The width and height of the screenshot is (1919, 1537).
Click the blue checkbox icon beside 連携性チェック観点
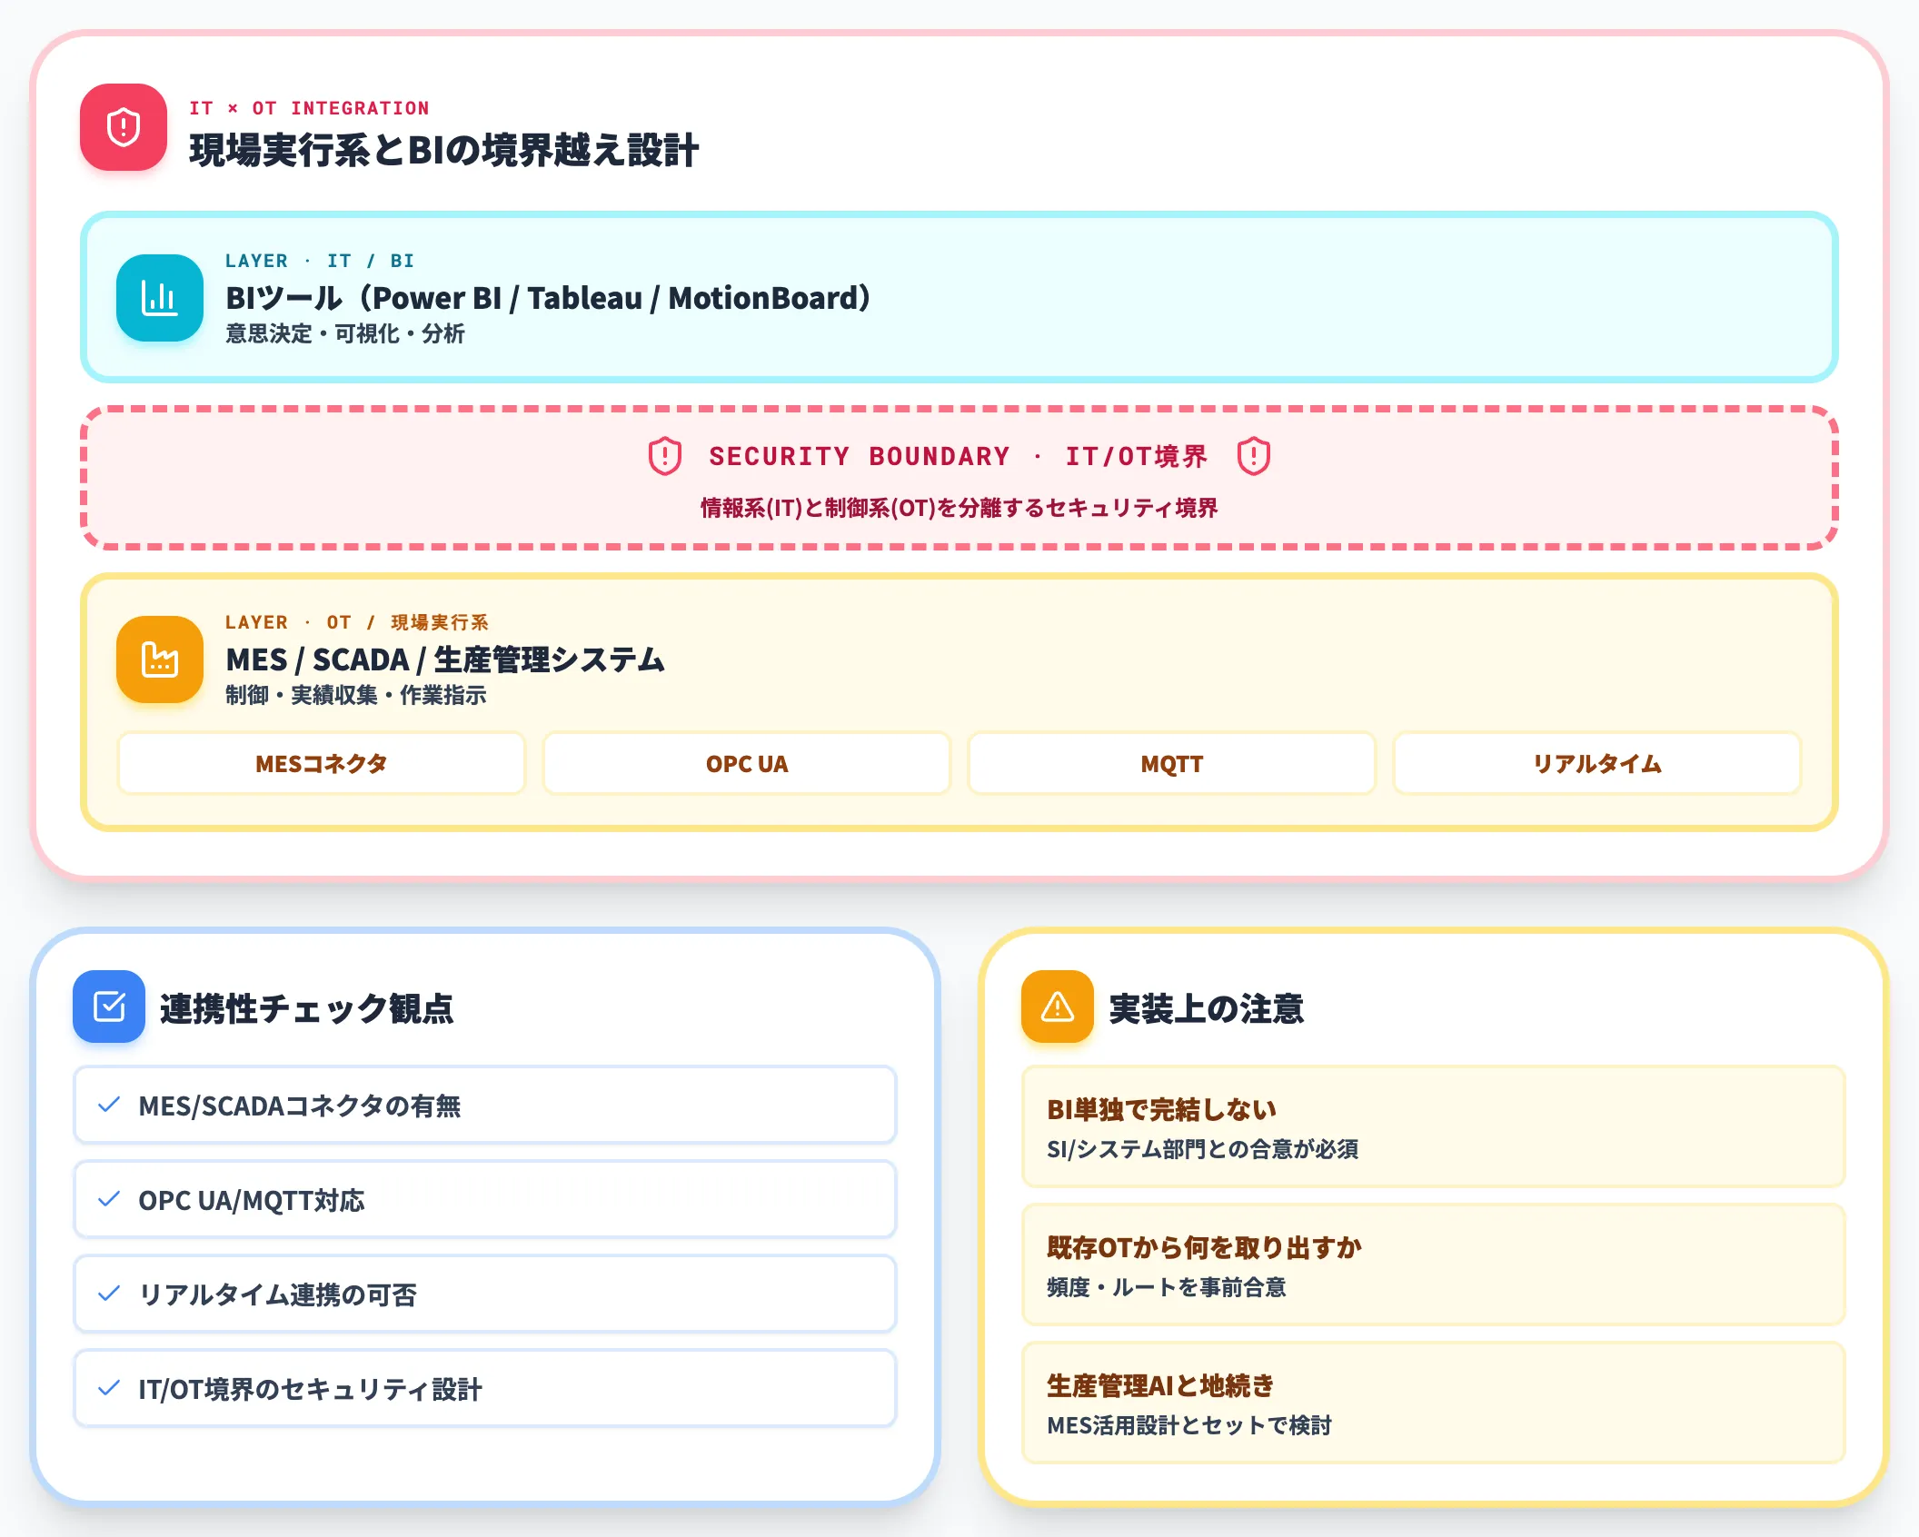click(109, 1006)
